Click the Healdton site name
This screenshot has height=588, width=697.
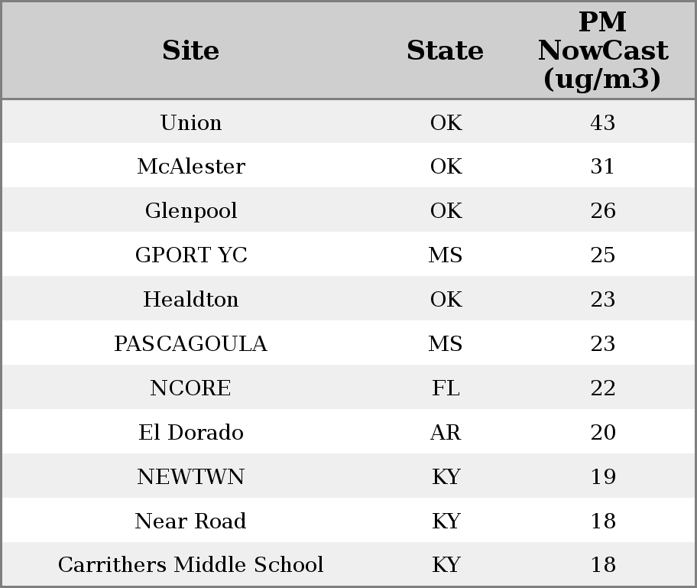191,299
